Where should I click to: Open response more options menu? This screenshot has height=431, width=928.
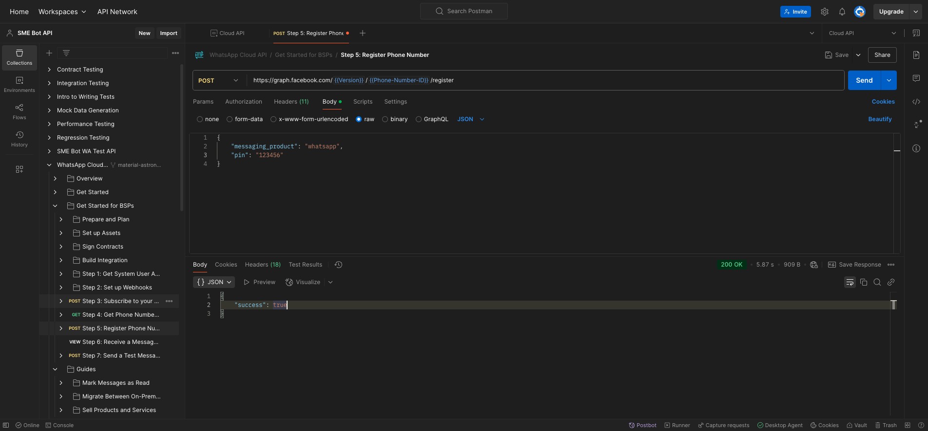[x=891, y=265]
